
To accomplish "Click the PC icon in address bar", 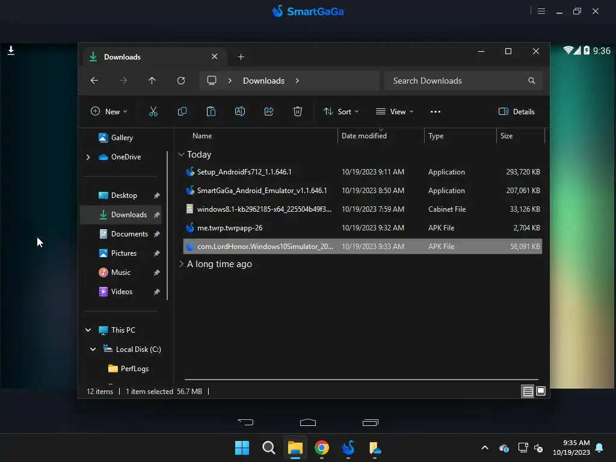I will pos(212,81).
